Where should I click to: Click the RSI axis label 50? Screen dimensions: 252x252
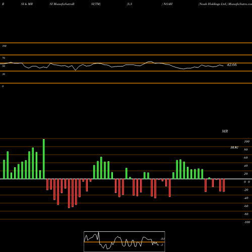(x=4, y=66)
